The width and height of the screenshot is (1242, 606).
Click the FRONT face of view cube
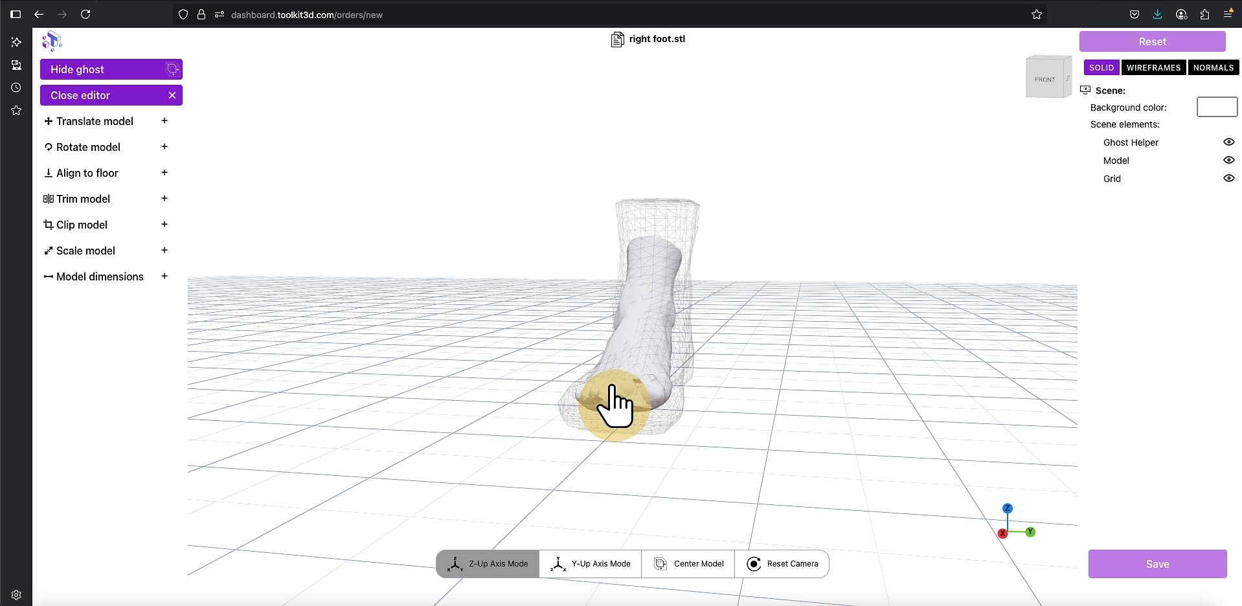pos(1044,79)
